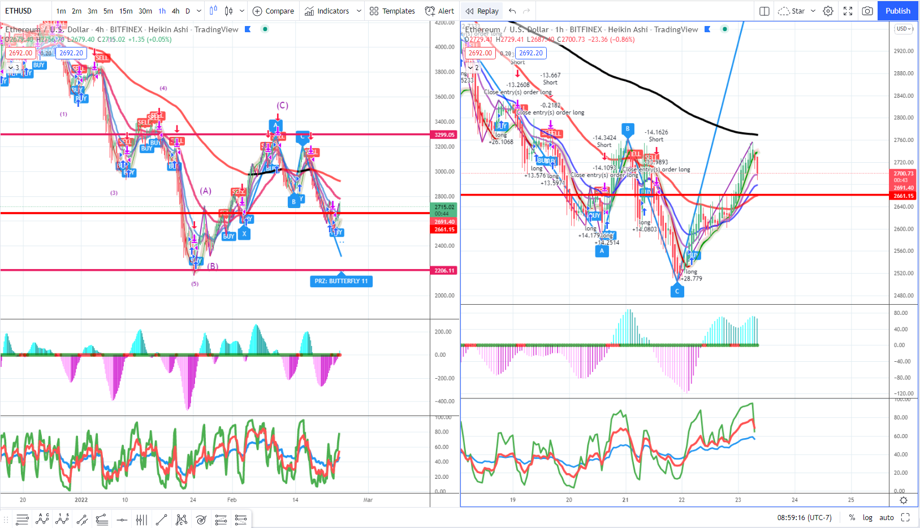The height and width of the screenshot is (528, 920).
Task: Open the layout selection grid icon
Action: (x=764, y=11)
